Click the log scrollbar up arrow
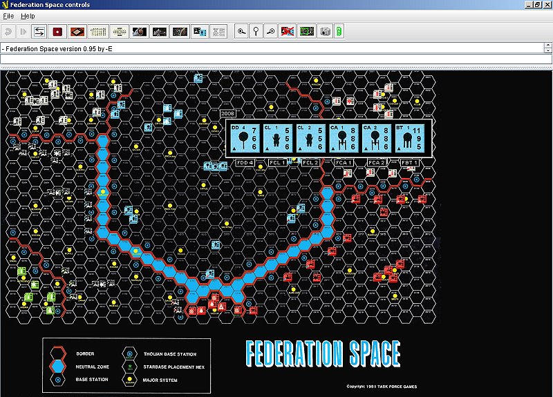The width and height of the screenshot is (553, 397). click(548, 46)
